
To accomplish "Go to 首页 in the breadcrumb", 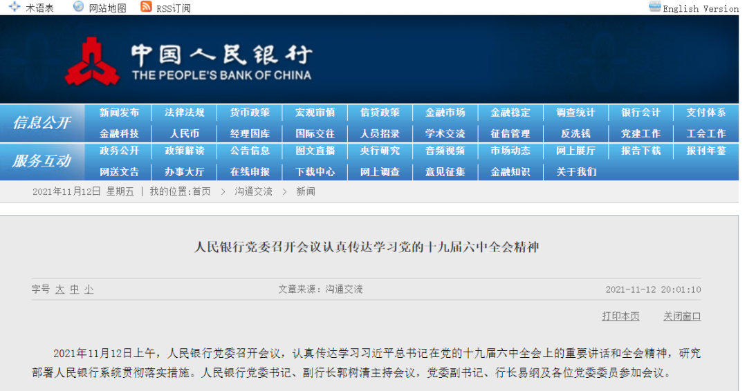I will pos(201,191).
